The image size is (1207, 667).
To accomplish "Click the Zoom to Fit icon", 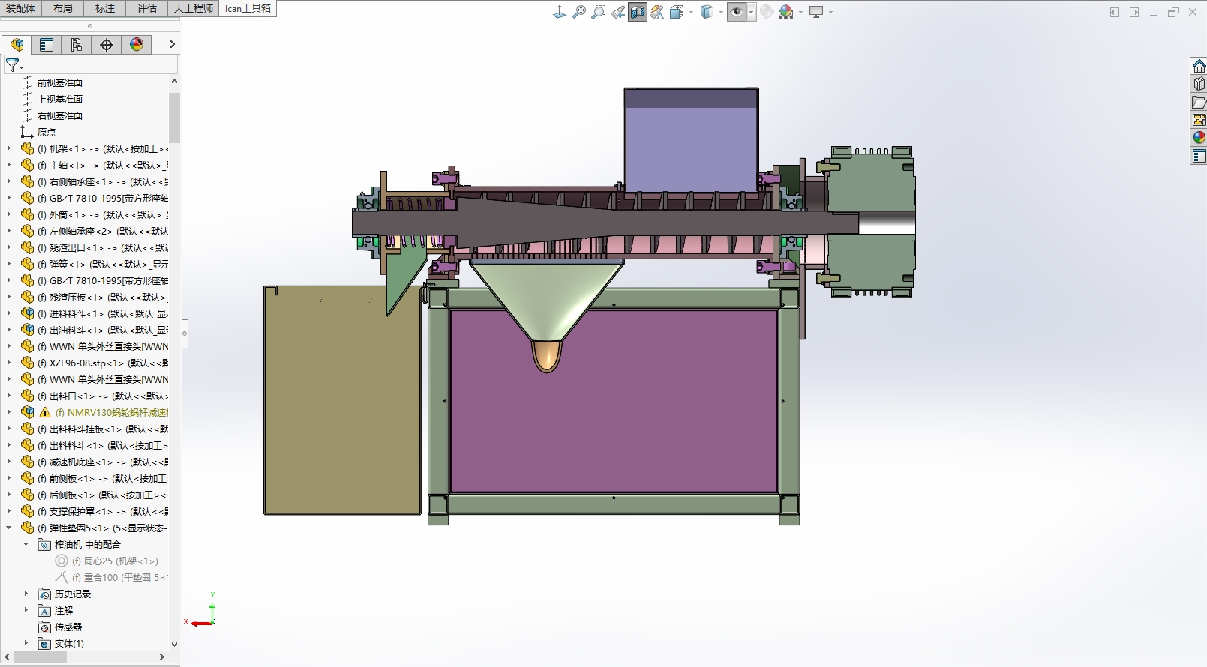I will pos(579,12).
